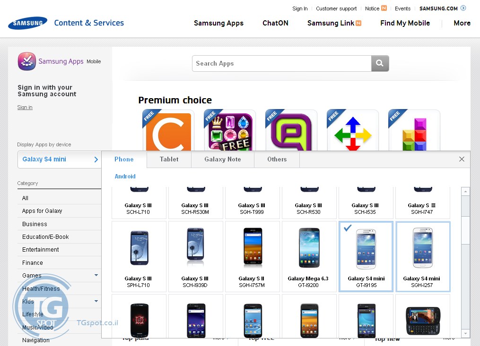480x346 pixels.
Task: Expand the Kids category arrow
Action: point(96,301)
